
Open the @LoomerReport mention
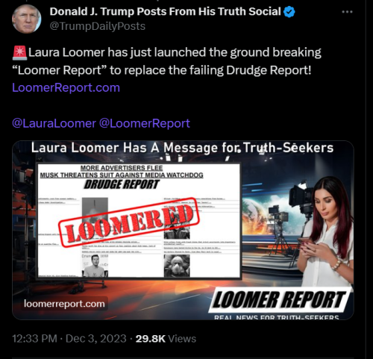tap(145, 123)
